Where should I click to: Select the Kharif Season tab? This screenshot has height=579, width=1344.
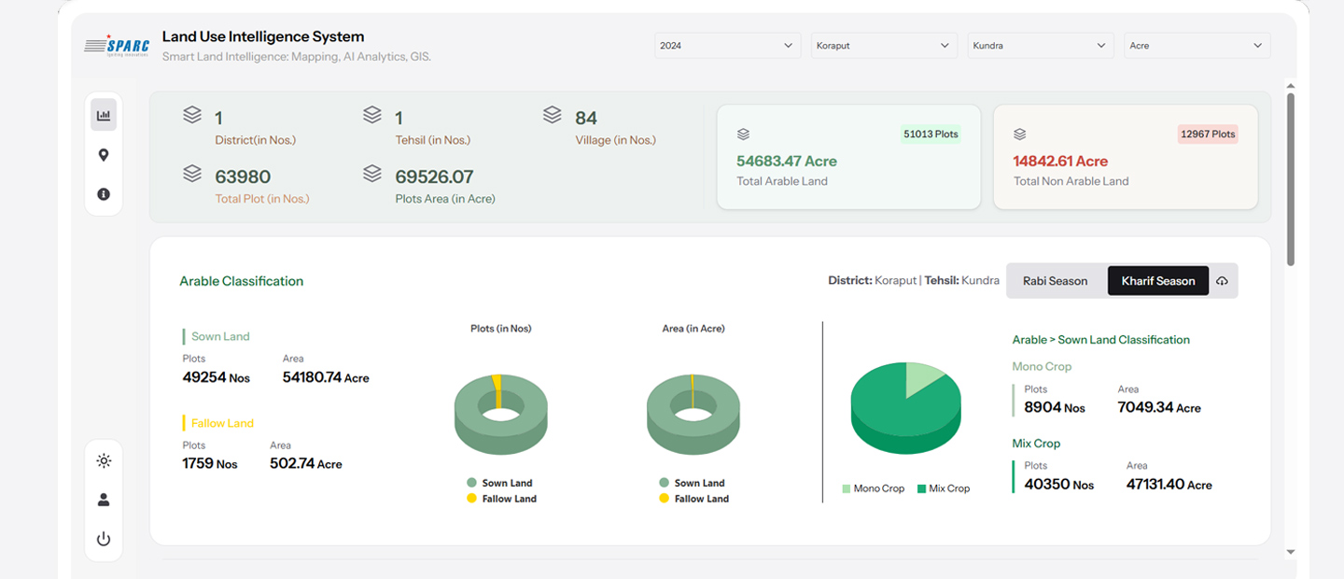point(1158,281)
